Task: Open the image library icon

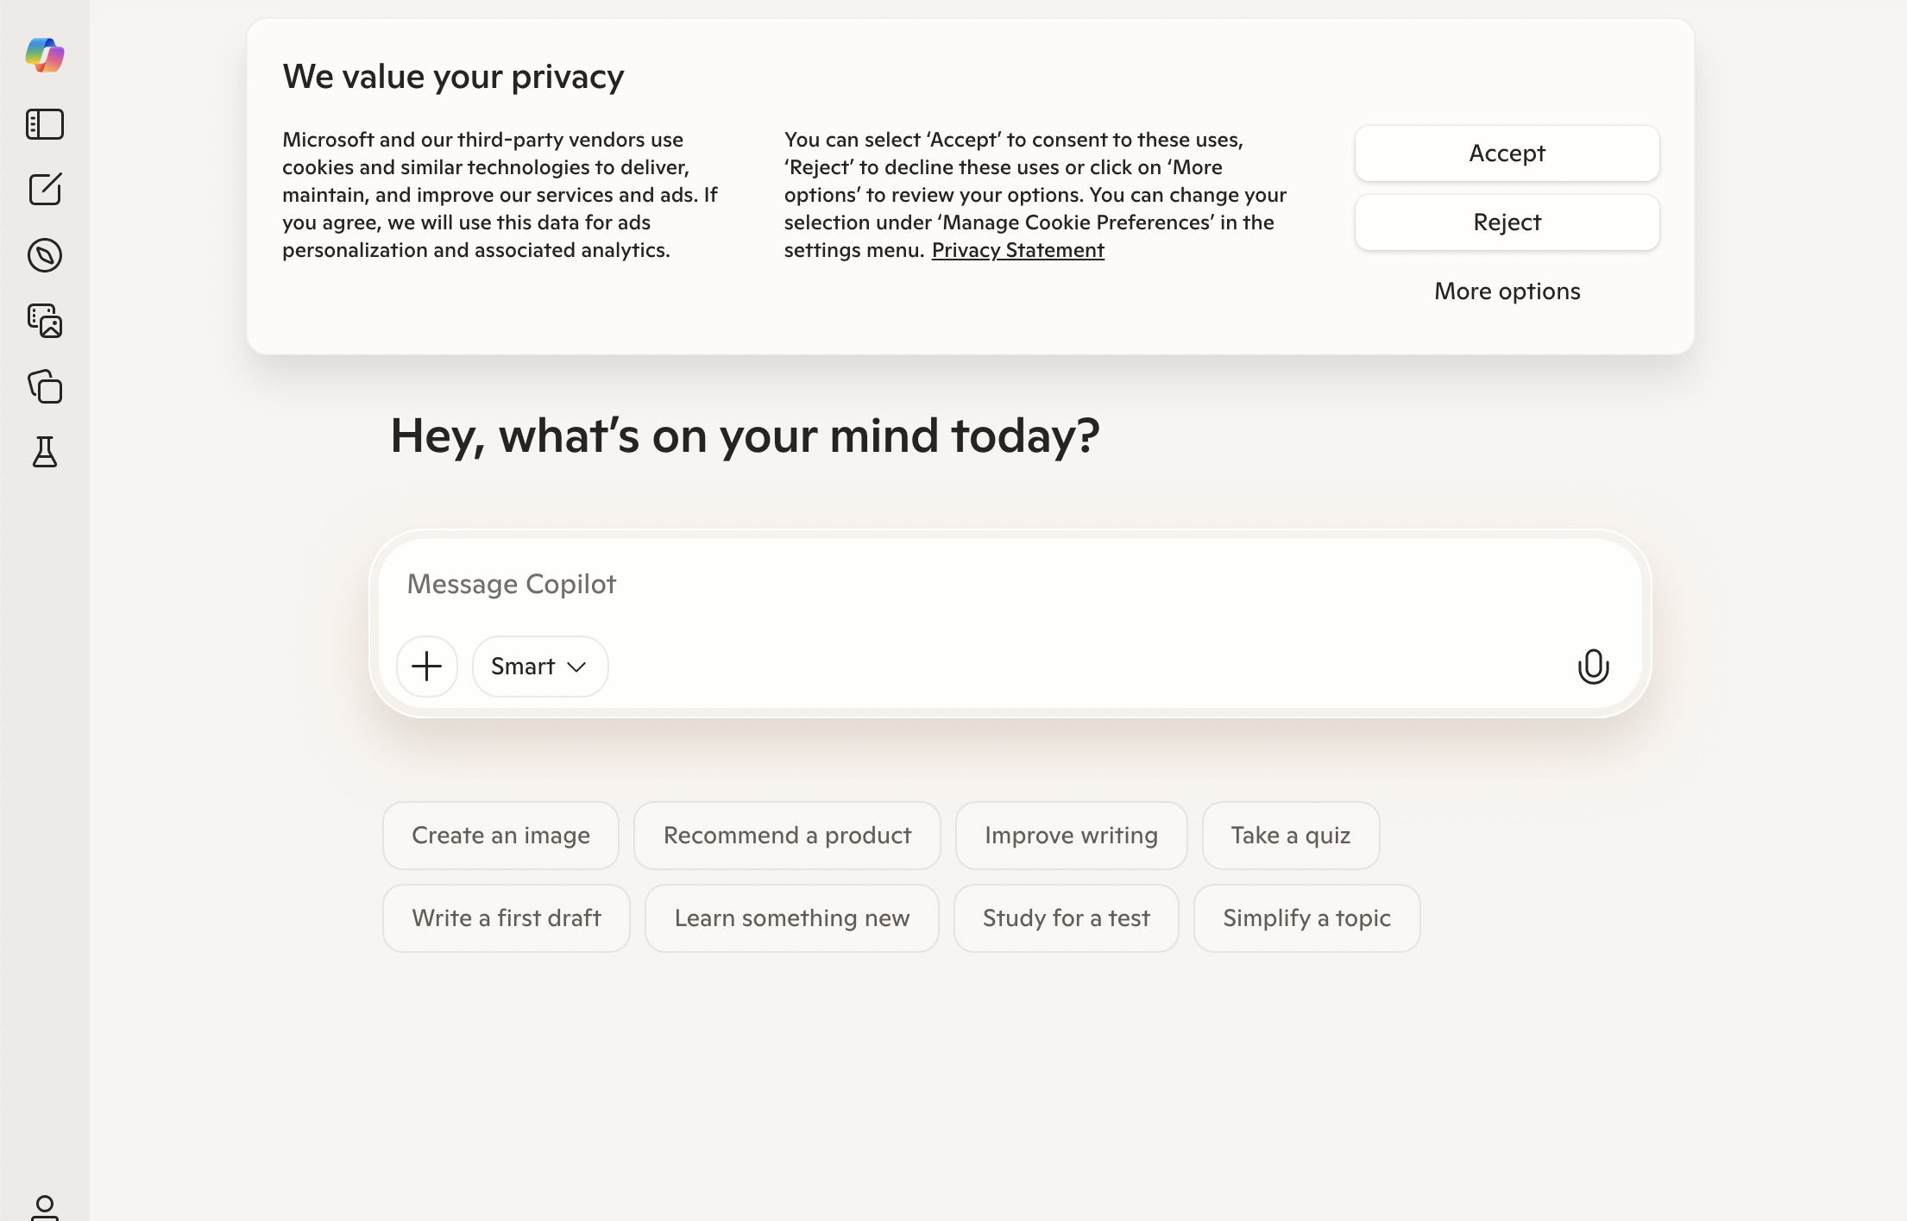Action: [x=45, y=321]
